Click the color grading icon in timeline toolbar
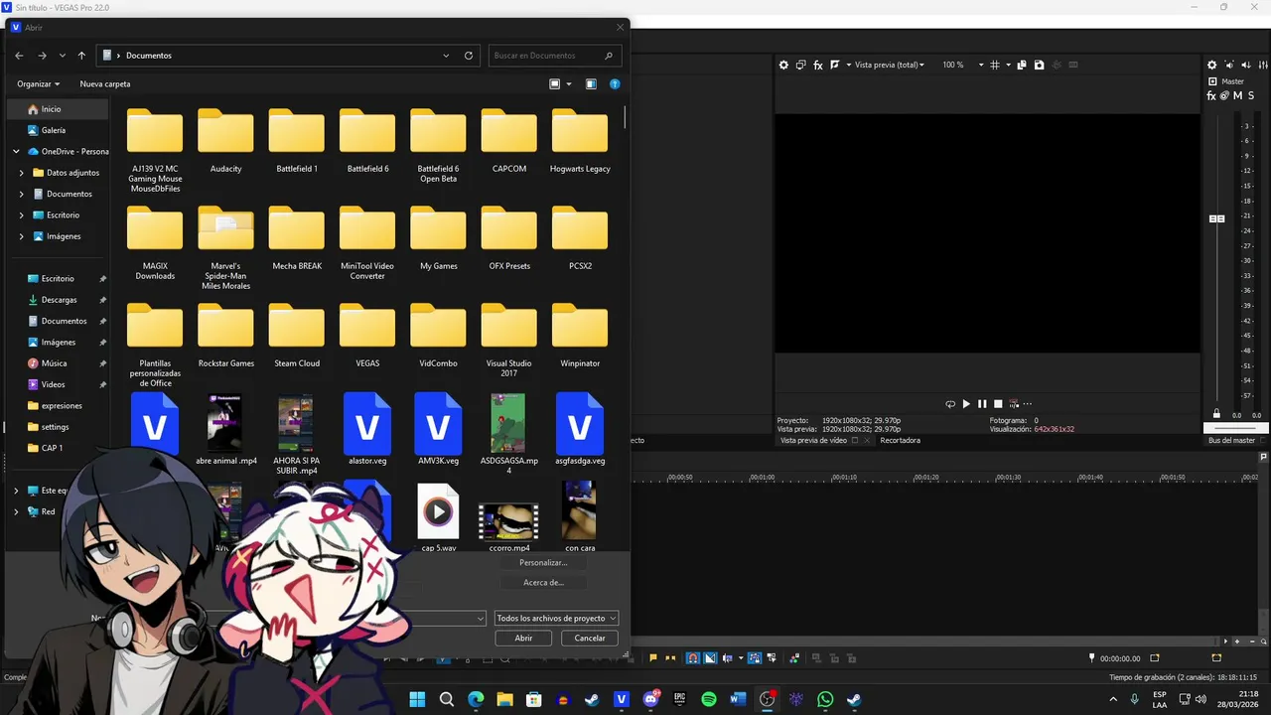The height and width of the screenshot is (715, 1271). coord(793,657)
